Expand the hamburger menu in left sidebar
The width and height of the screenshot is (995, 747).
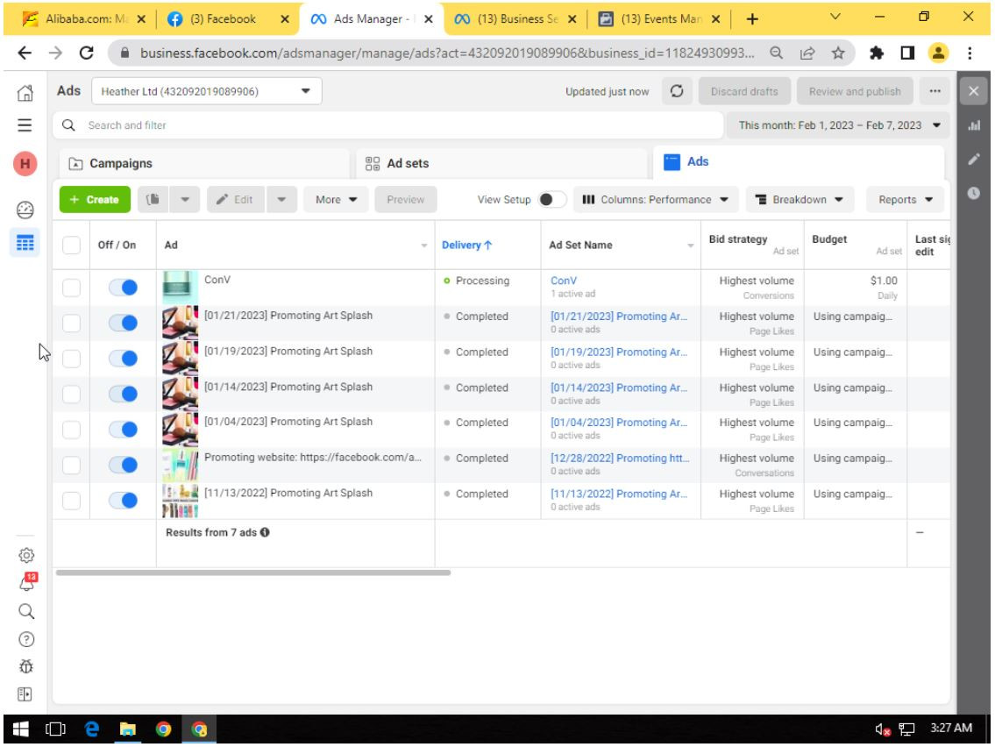(x=25, y=125)
